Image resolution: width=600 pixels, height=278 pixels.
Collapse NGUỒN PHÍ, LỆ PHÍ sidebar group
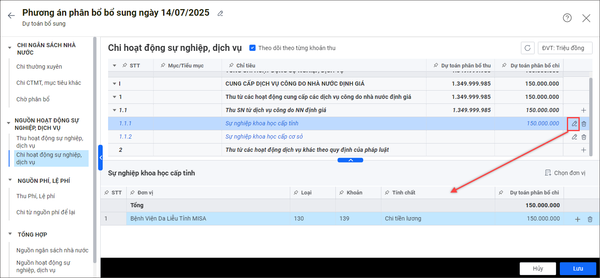[x=10, y=180]
